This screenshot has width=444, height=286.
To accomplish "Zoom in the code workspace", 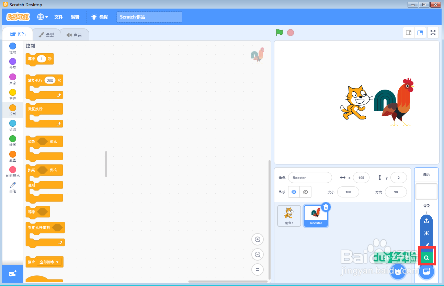I will click(258, 239).
